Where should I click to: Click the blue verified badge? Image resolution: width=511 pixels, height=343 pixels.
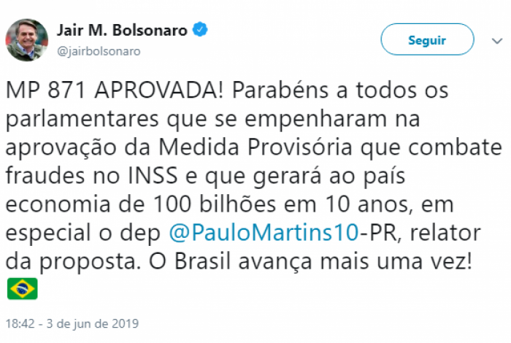(x=201, y=31)
